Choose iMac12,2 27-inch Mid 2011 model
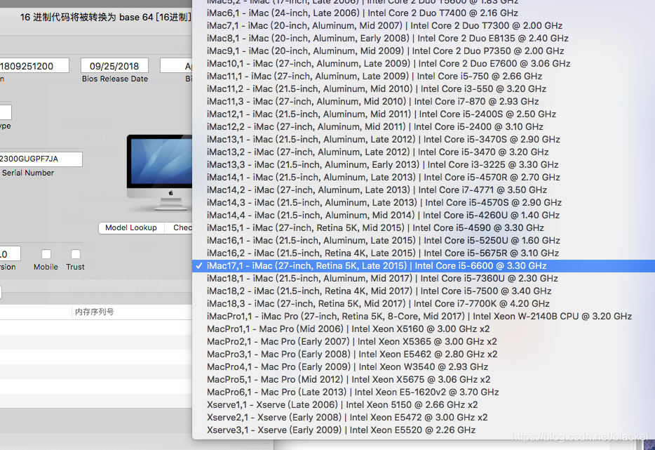The height and width of the screenshot is (450, 655). coord(424,127)
